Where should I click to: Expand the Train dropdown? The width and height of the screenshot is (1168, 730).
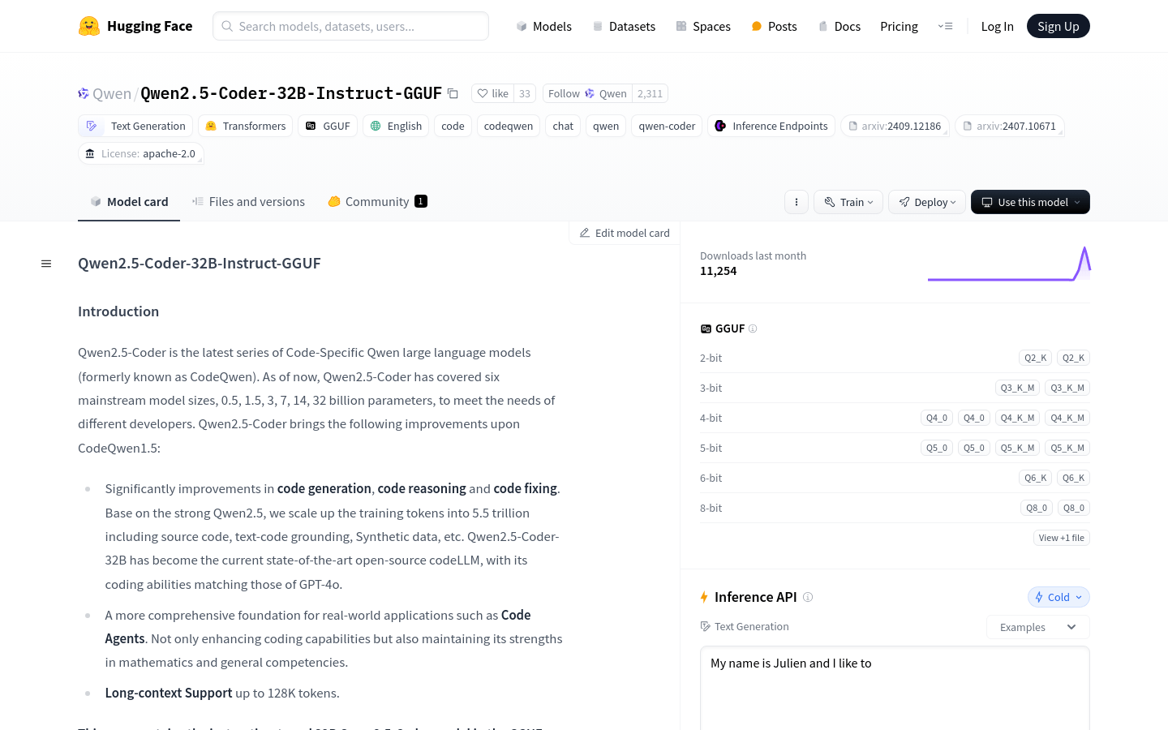(x=848, y=202)
